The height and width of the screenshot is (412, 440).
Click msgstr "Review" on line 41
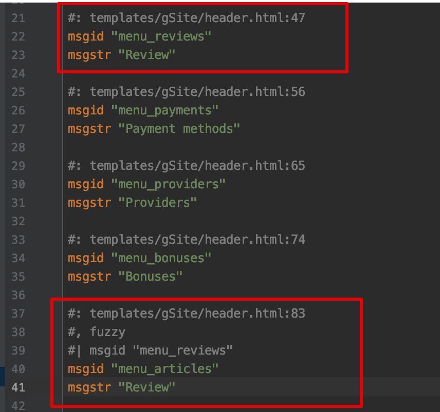tap(121, 387)
